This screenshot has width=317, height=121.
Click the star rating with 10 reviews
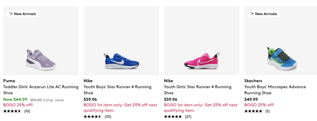(12, 111)
